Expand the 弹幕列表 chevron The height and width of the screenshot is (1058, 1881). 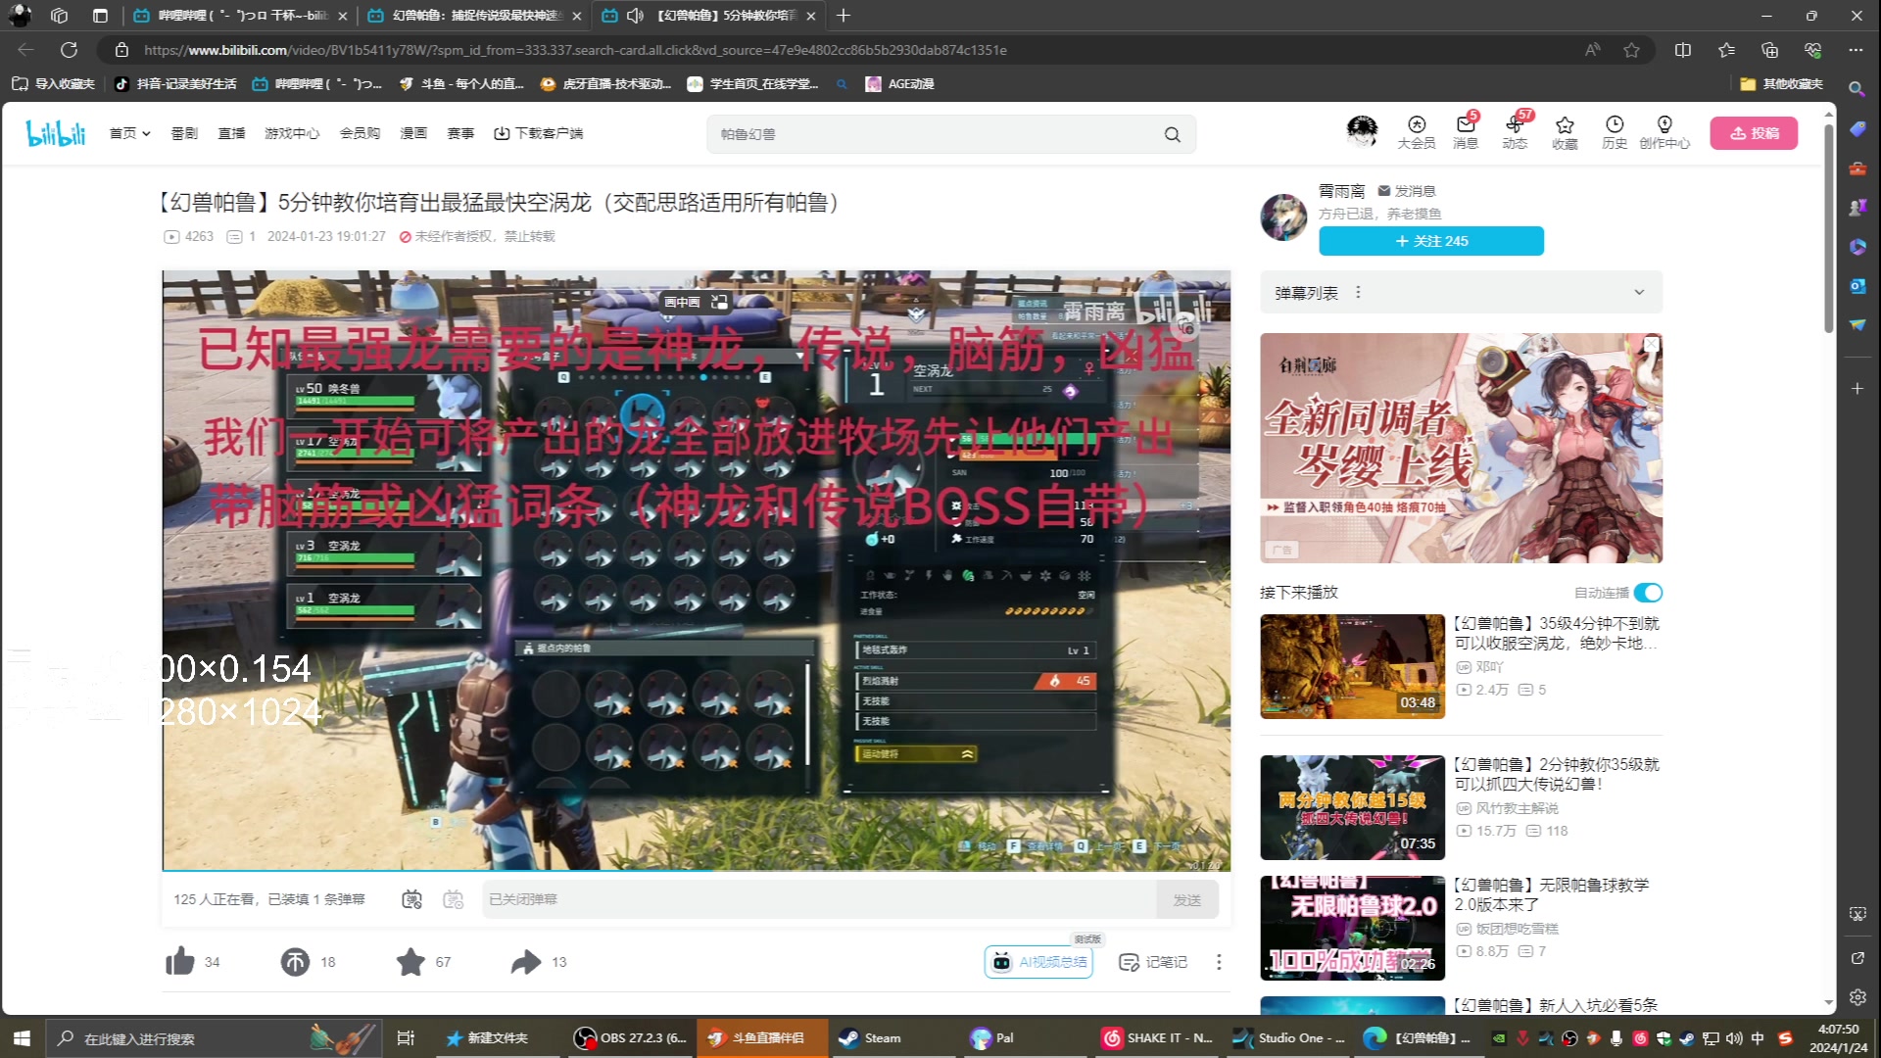tap(1639, 292)
